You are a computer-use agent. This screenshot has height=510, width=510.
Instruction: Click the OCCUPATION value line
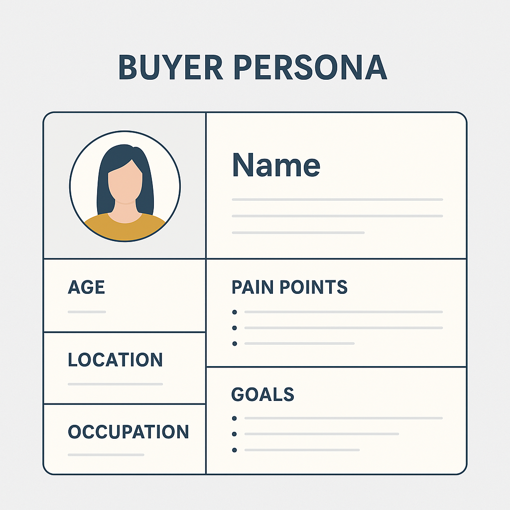pos(106,455)
